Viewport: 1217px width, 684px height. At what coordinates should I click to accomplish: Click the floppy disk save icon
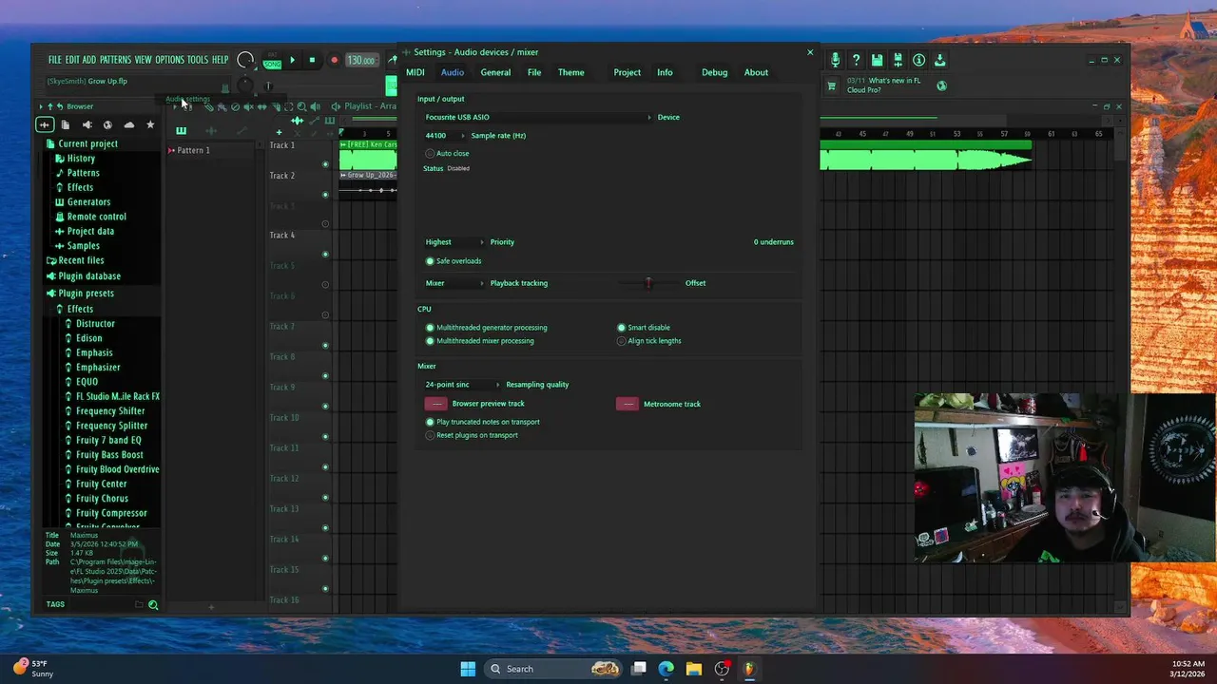[877, 60]
